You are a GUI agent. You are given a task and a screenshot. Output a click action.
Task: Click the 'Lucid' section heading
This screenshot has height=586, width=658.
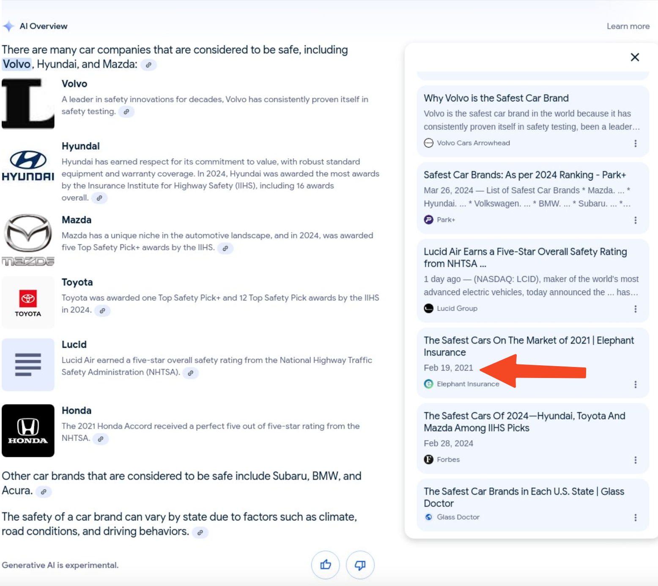(74, 345)
